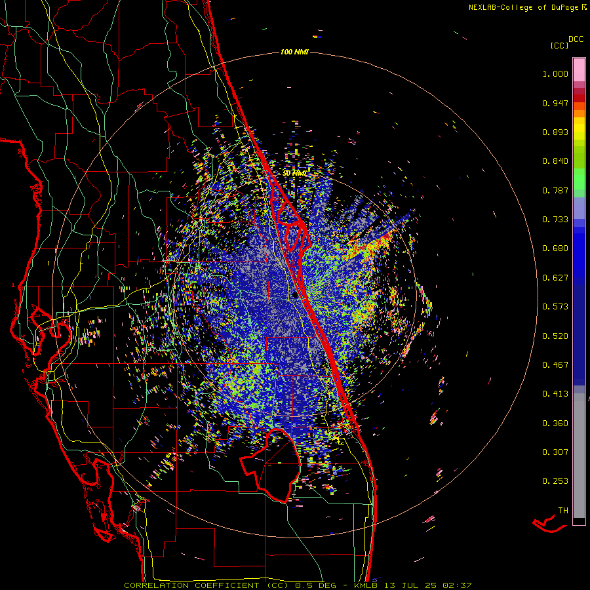Select the 0.680 scale value
Image resolution: width=590 pixels, height=590 pixels.
pyautogui.click(x=555, y=248)
